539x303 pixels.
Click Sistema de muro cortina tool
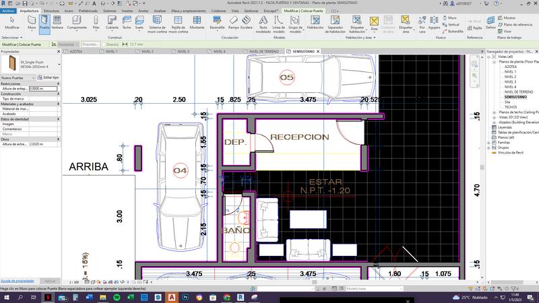click(x=157, y=24)
